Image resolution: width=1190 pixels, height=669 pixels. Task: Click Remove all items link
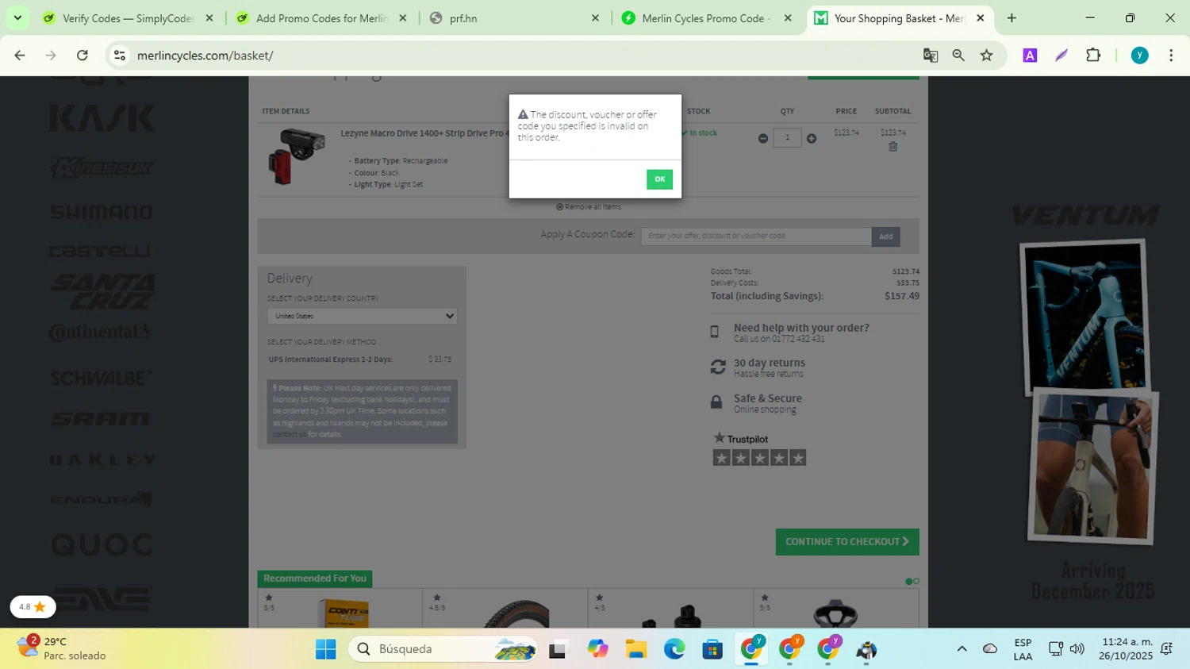click(x=589, y=207)
